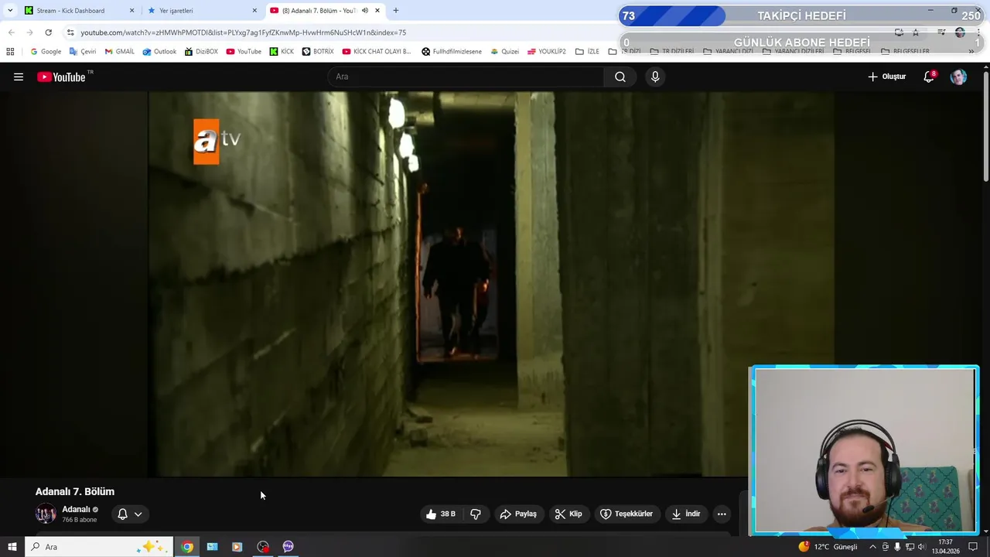Mute tab audio speaker on YouTube tab
This screenshot has height=557, width=990.
(365, 11)
